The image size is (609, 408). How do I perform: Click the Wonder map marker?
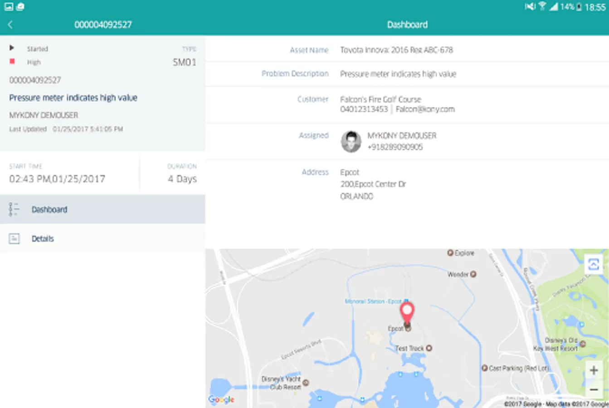[x=473, y=274]
